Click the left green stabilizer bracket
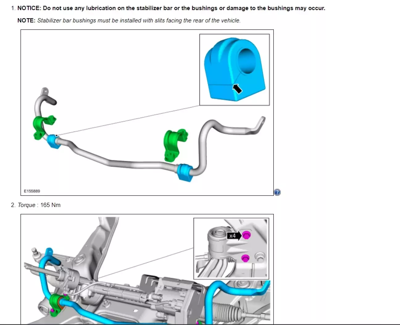The image size is (400, 325). point(43,126)
